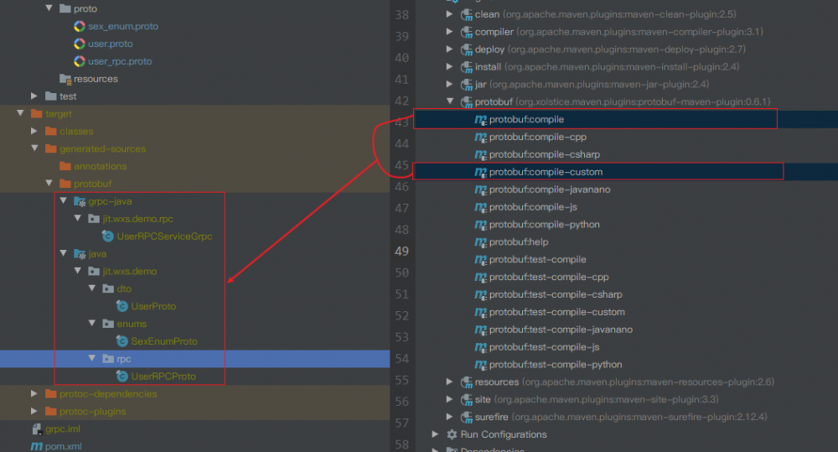Select protobuf:test-compile-cpp goal
Viewport: 838px width, 452px height.
pyautogui.click(x=549, y=277)
